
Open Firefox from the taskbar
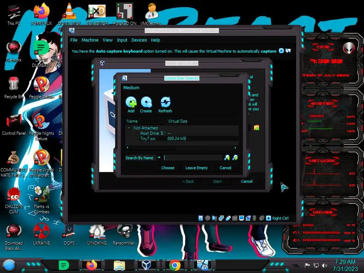pos(92,265)
